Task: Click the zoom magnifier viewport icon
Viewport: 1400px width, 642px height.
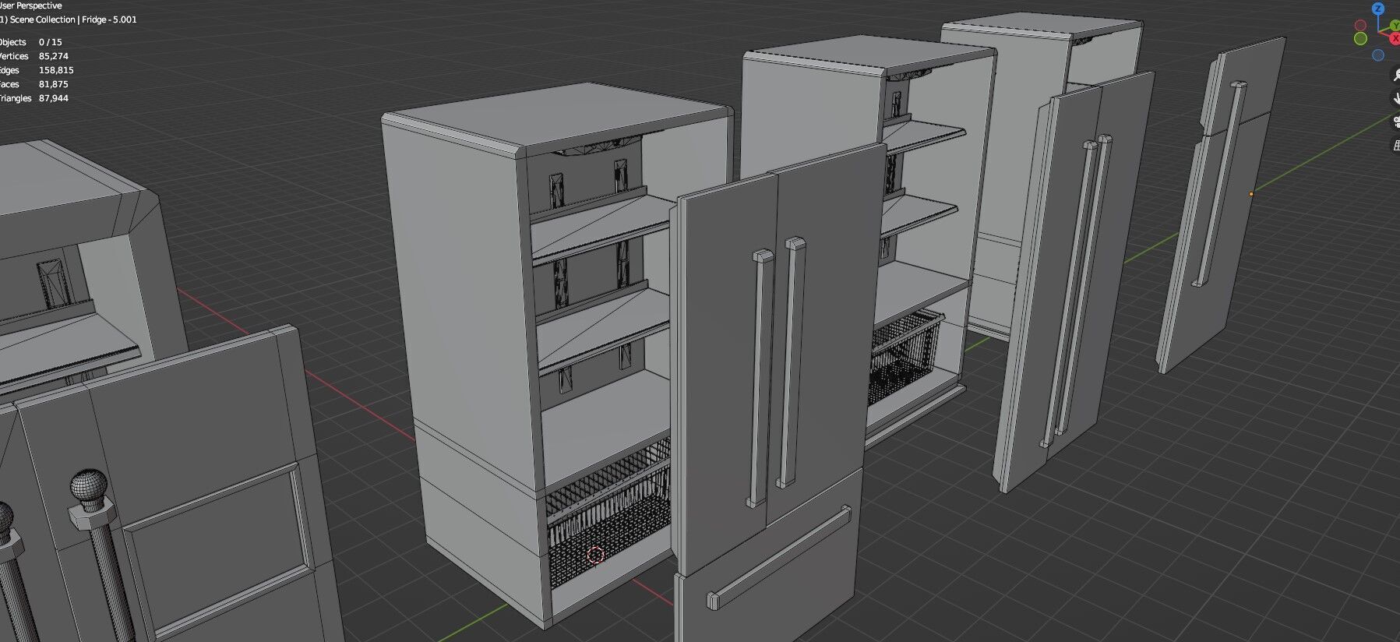Action: pyautogui.click(x=1395, y=74)
